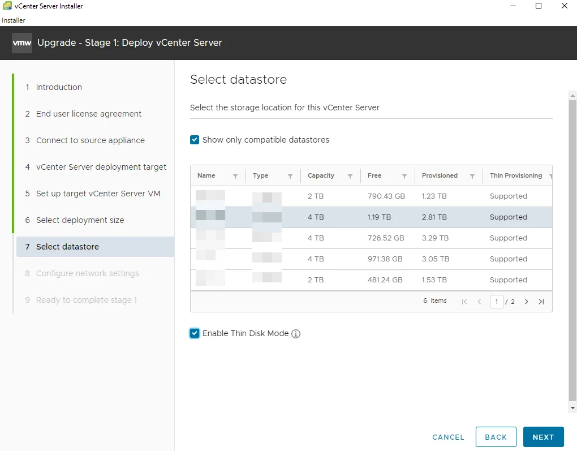Sort by Thin Provisioning column header
This screenshot has height=451, width=577.
(516, 175)
